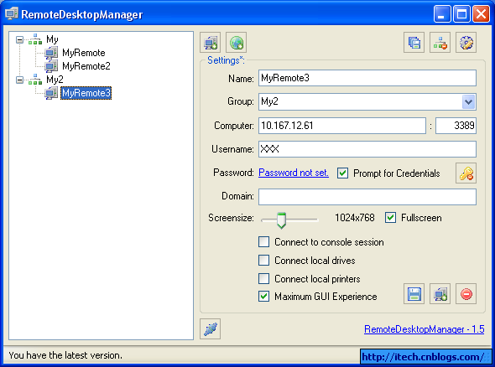Minimize the RemoteDesktopManager window
Image resolution: width=495 pixels, height=367 pixels.
(442, 14)
